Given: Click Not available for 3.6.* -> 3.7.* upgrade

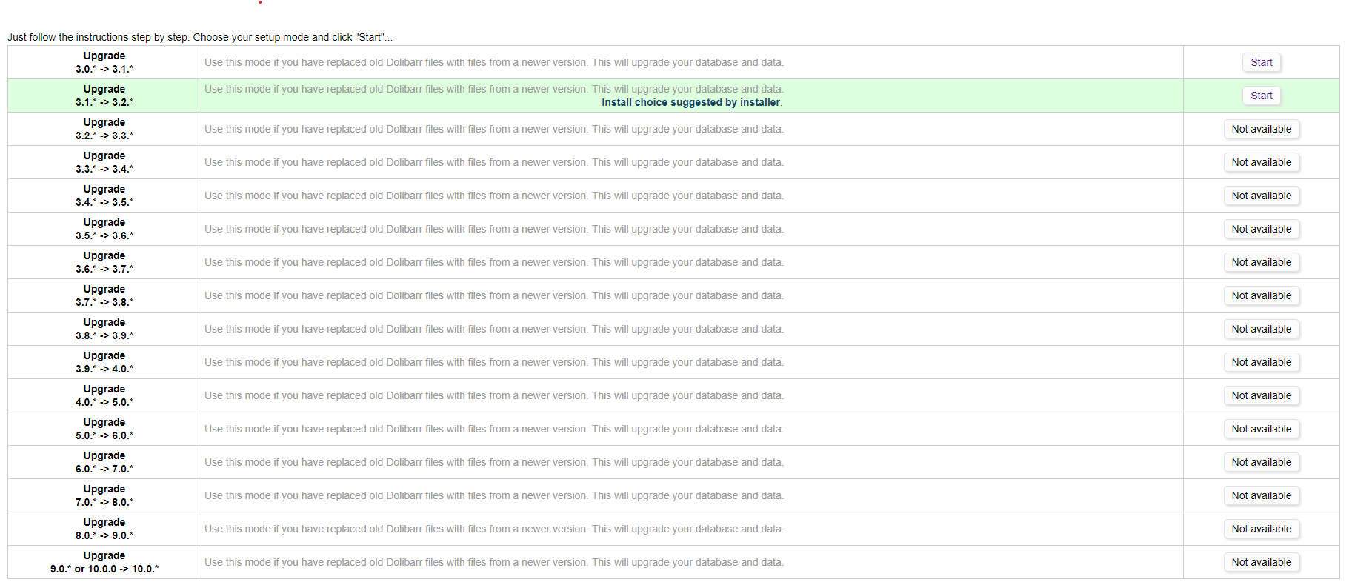Looking at the screenshot, I should click(1261, 262).
